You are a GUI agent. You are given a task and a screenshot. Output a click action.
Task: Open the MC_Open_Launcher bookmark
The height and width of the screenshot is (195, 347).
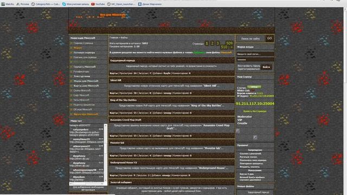(121, 4)
